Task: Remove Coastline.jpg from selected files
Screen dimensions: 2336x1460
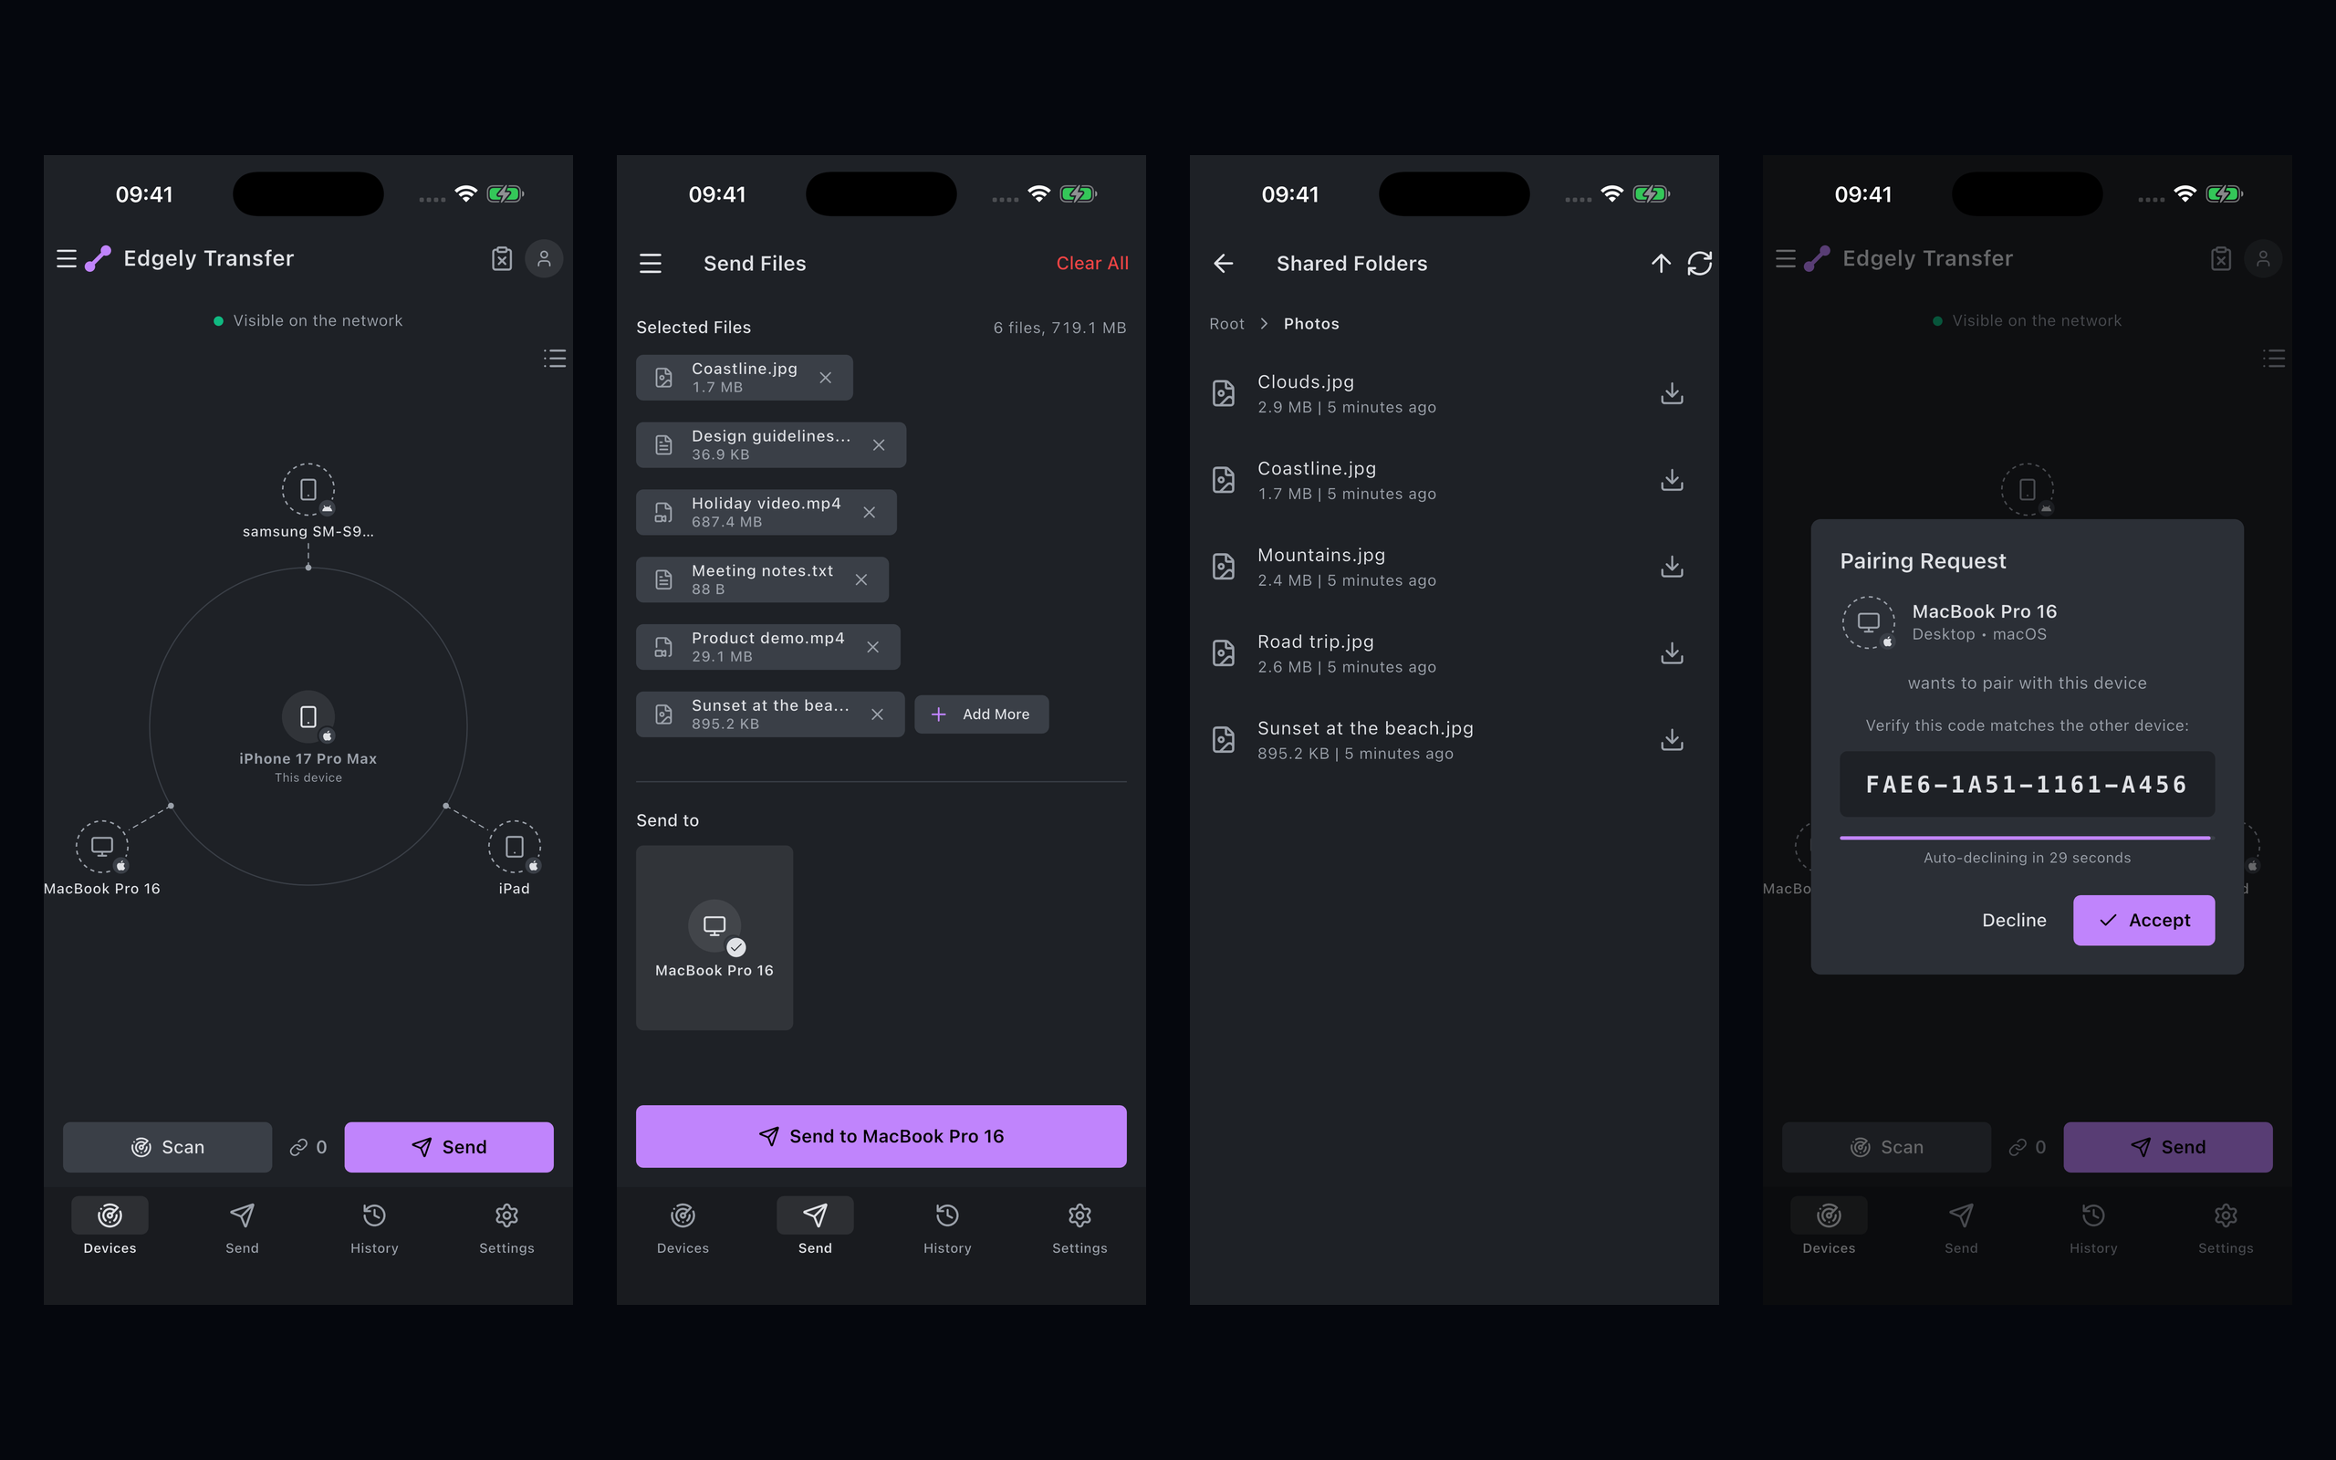Action: click(825, 378)
